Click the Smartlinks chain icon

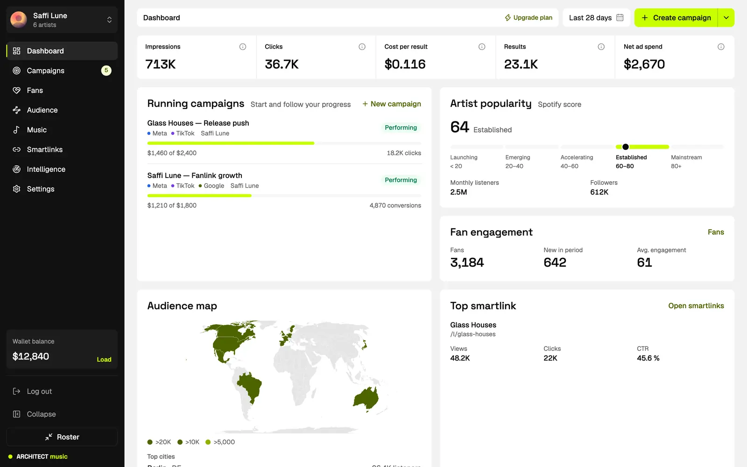click(16, 149)
